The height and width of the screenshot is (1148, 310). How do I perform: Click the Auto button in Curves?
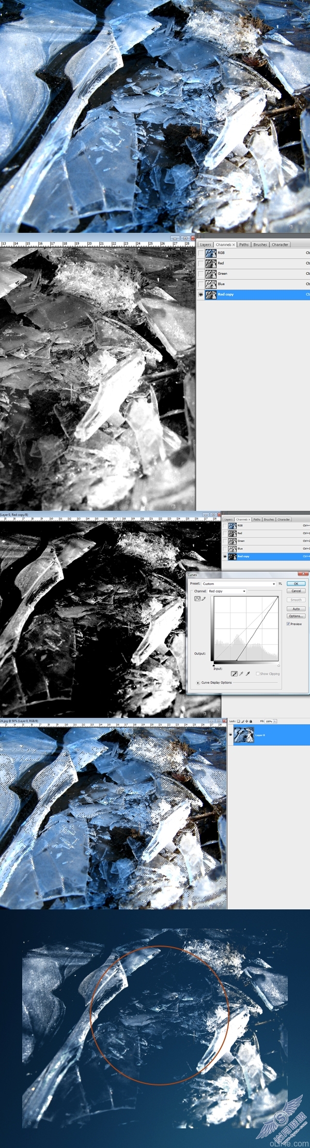coord(296,609)
